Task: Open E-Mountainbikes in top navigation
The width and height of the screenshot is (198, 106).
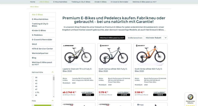Action: coord(60,2)
